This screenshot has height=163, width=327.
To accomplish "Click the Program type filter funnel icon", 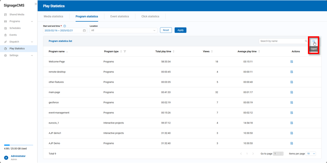I will coord(125,52).
